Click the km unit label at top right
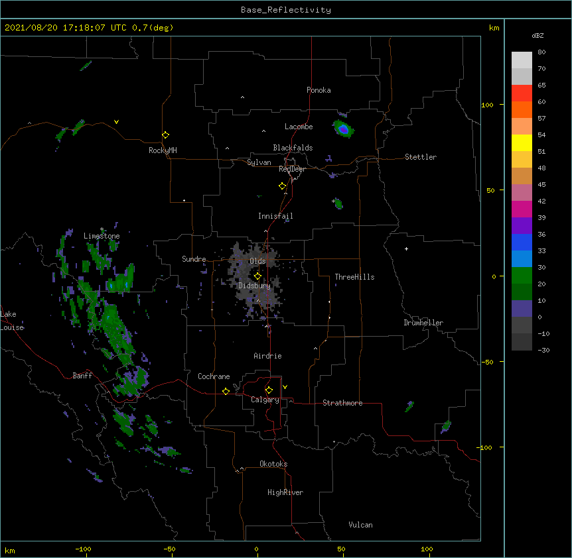Viewport: 572px width, 558px height. point(494,28)
